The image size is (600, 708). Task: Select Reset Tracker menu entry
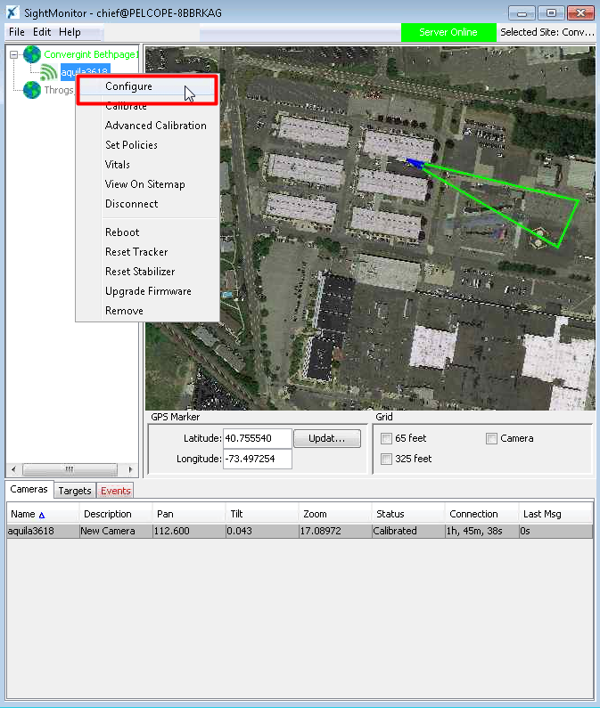coord(147,252)
